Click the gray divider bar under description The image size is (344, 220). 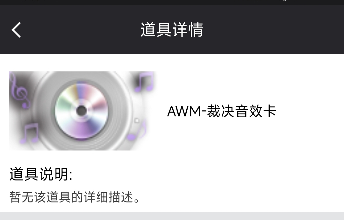tap(172, 216)
